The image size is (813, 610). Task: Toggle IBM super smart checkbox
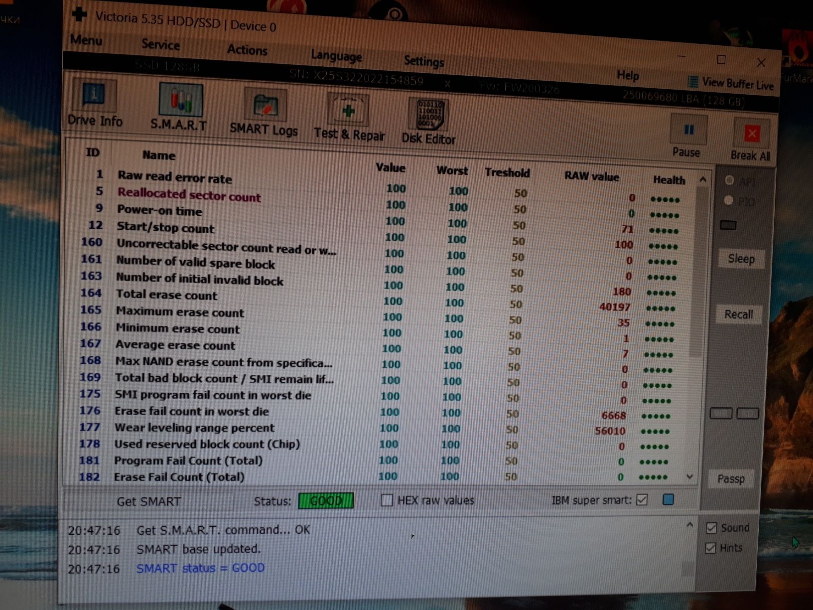coord(642,499)
